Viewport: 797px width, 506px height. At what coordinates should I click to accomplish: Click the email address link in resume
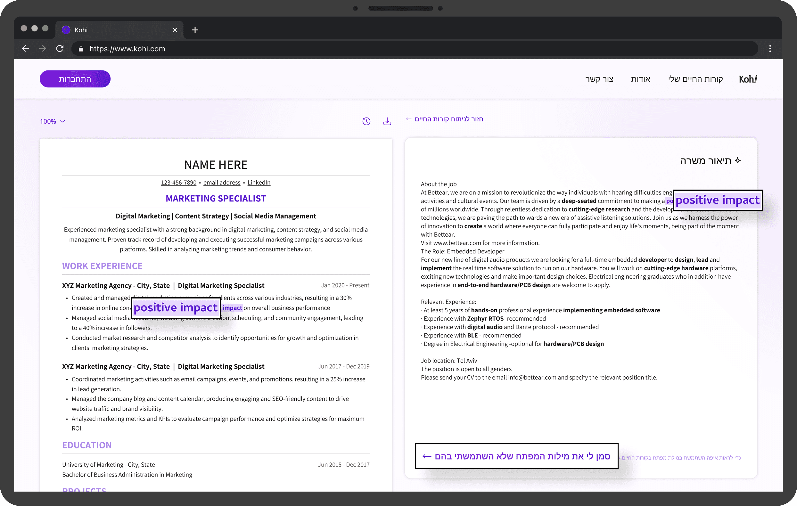pyautogui.click(x=222, y=182)
